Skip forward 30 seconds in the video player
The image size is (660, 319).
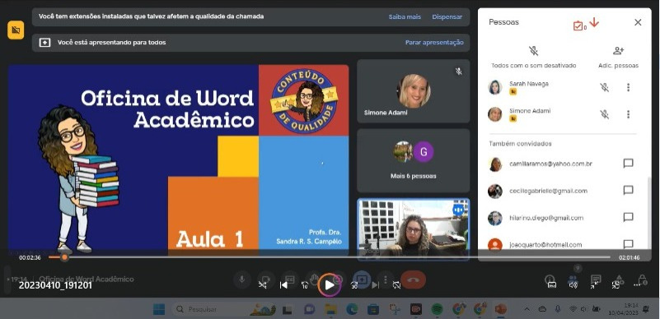(x=354, y=285)
